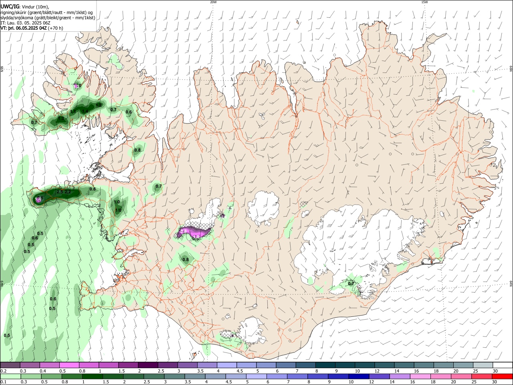Click the 1.2 precipitation value on the map
The height and width of the screenshot is (385, 513).
pyautogui.click(x=99, y=105)
